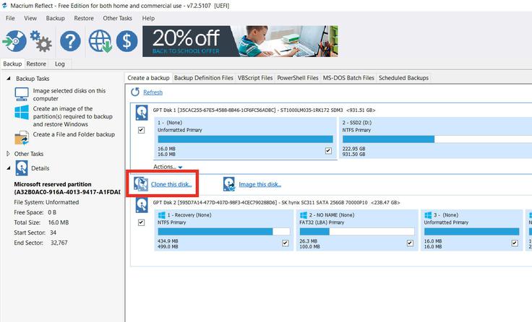The height and width of the screenshot is (322, 532).
Task: Select the Create a backup tab
Action: 148,78
